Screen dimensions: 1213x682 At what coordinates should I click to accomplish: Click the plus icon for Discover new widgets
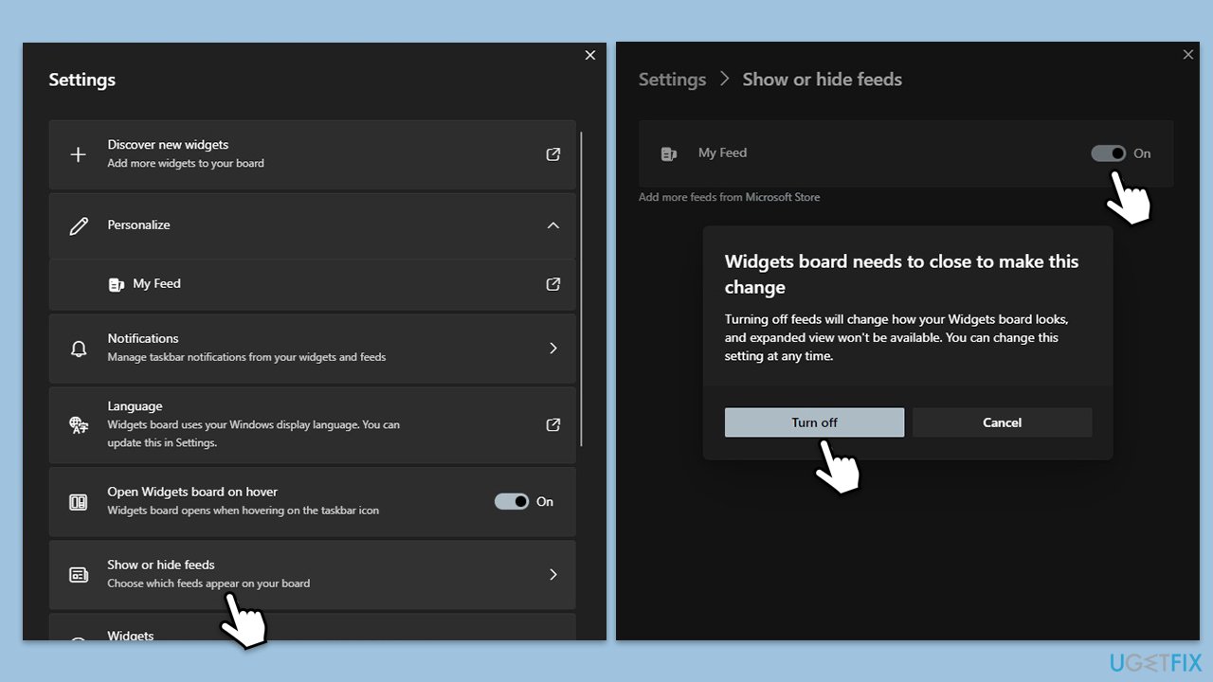point(79,154)
